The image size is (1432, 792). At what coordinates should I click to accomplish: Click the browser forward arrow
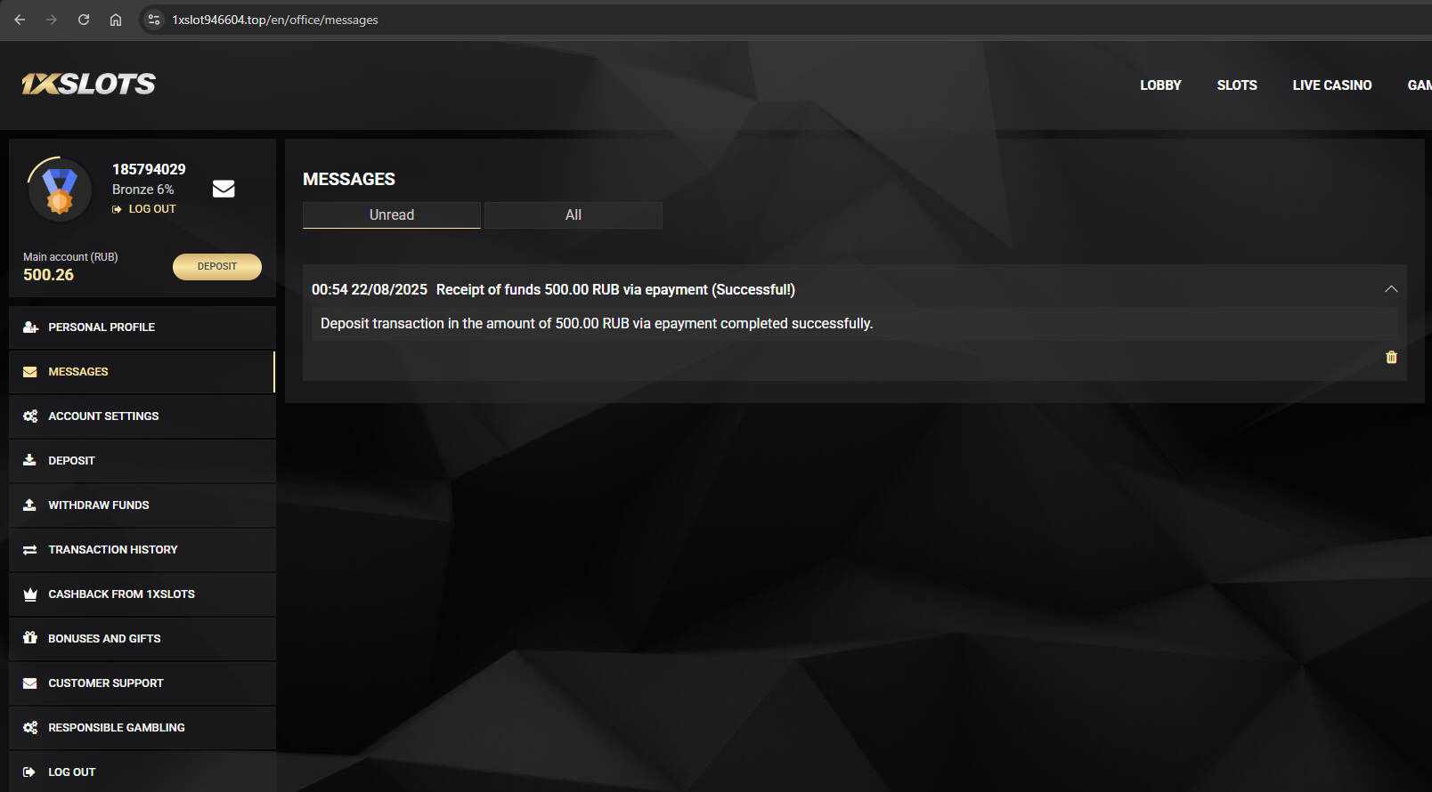[52, 20]
